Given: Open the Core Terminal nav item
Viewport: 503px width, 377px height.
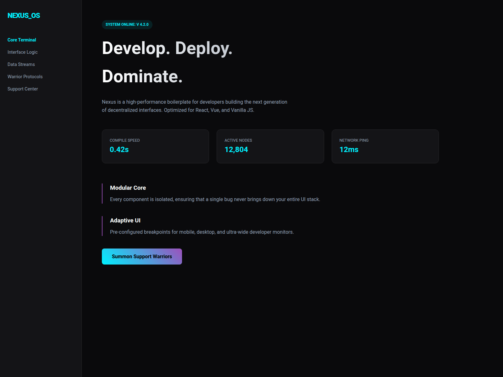Looking at the screenshot, I should [22, 40].
